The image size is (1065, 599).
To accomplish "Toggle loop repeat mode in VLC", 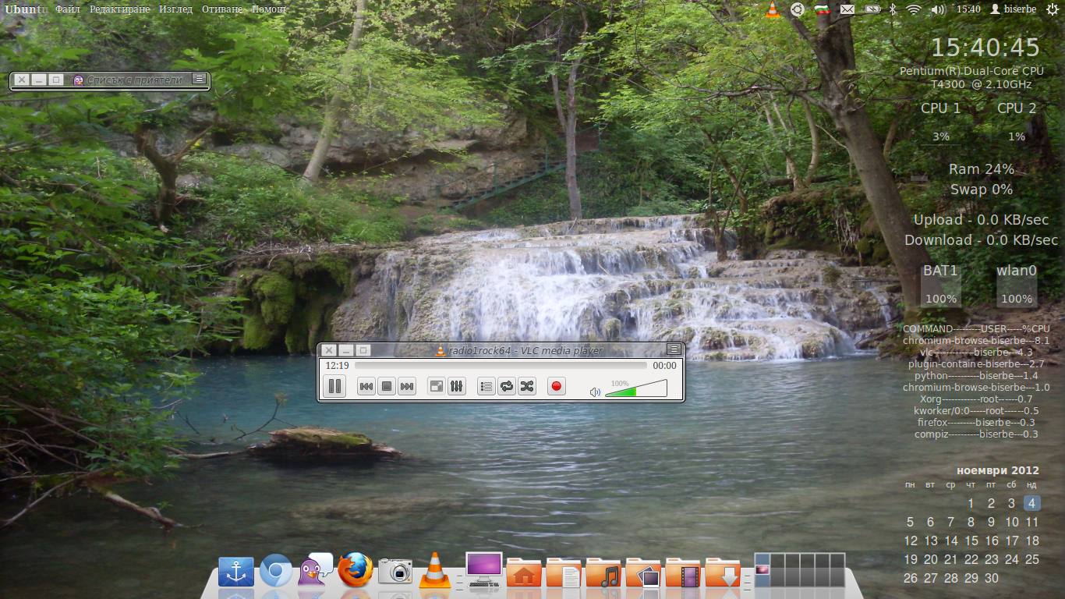I will coord(507,386).
